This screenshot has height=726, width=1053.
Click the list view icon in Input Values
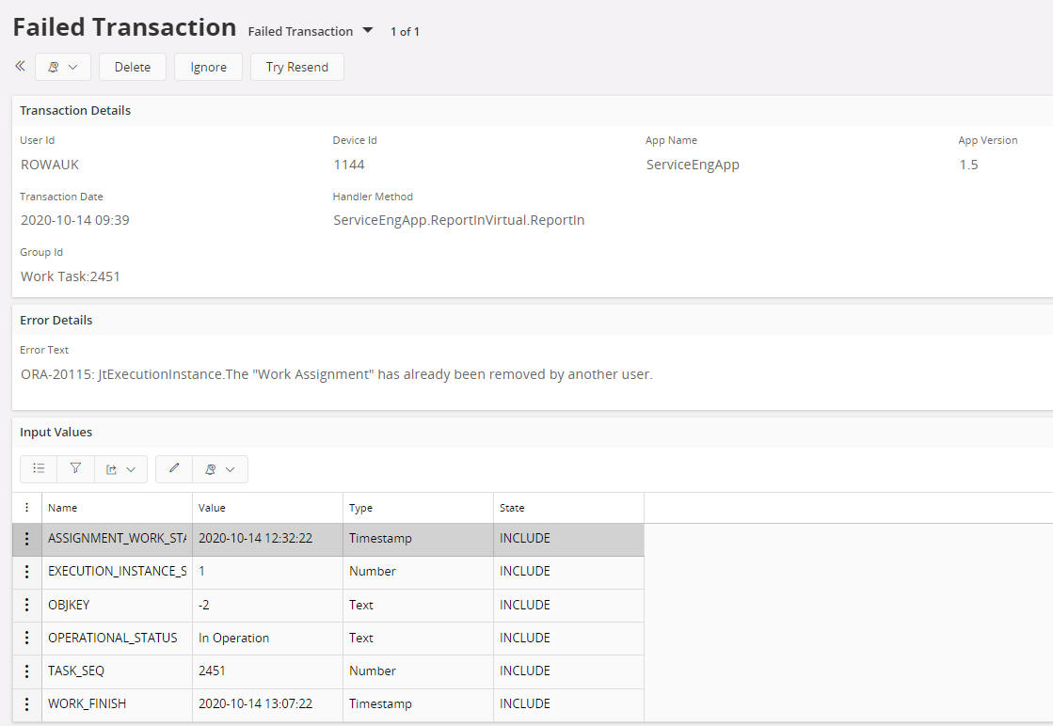pyautogui.click(x=39, y=468)
